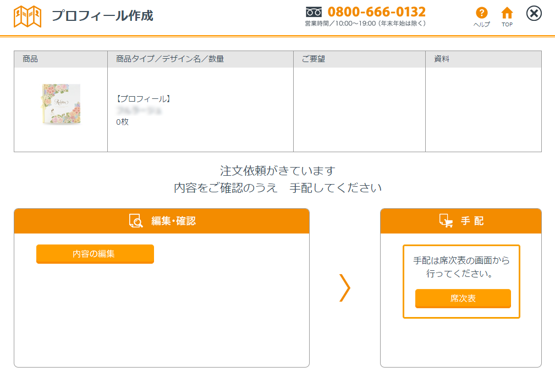Click the 【プロフィール】 product type text
555x378 pixels.
144,99
